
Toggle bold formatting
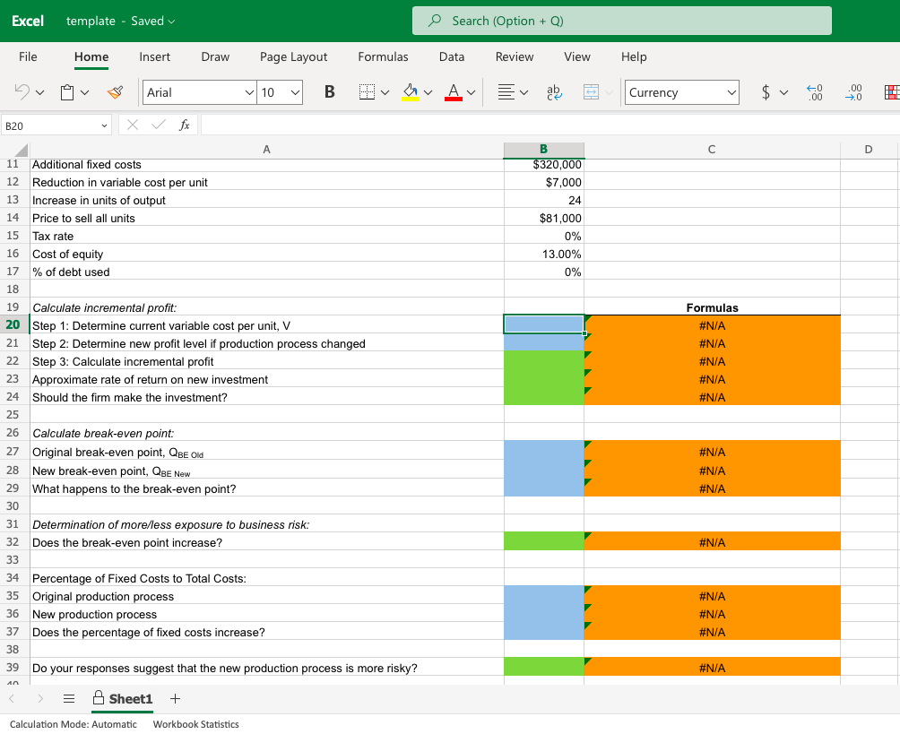click(x=329, y=92)
